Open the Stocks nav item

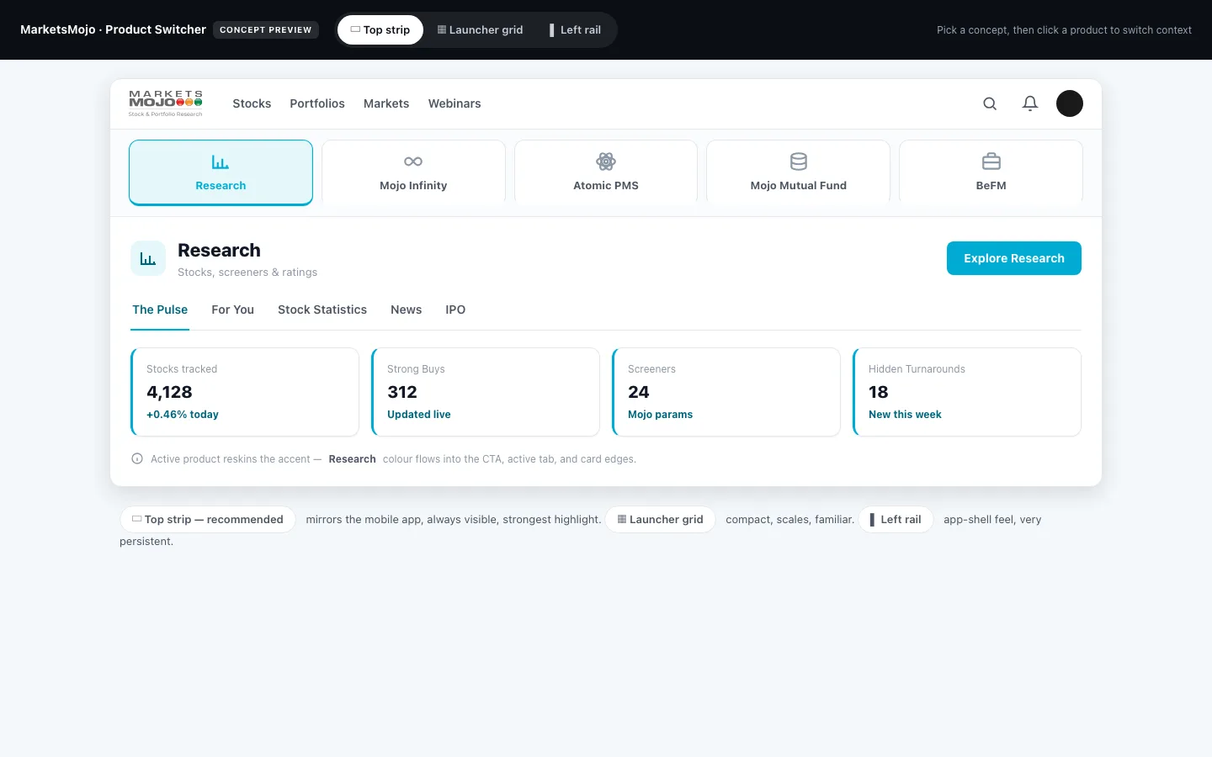click(252, 103)
